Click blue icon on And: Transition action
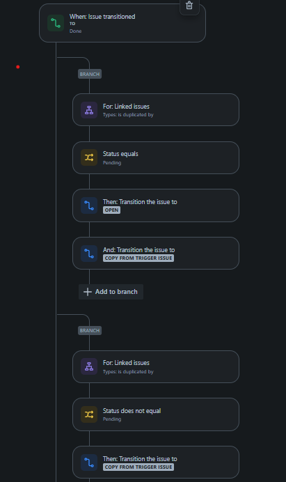 [89, 254]
